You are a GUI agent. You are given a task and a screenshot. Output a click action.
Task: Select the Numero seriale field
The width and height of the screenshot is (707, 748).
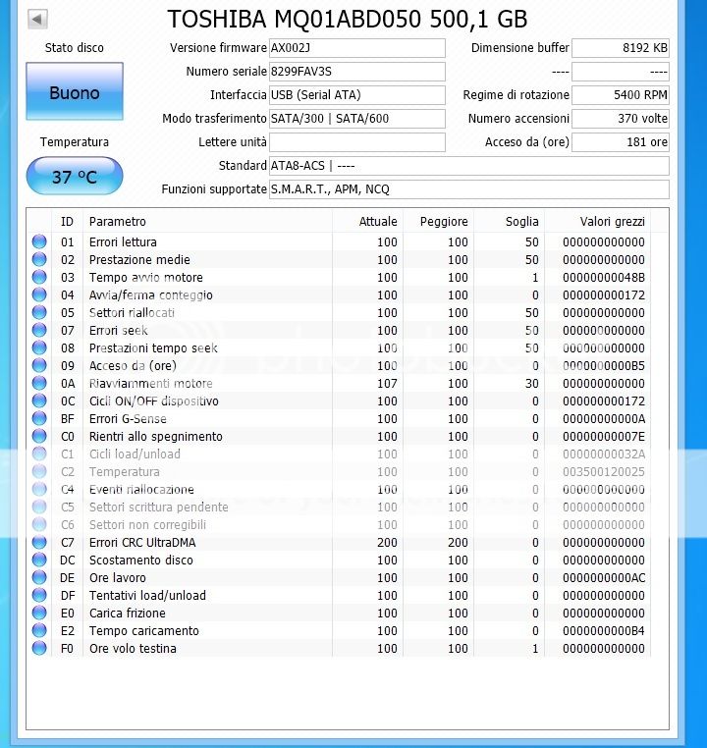tap(356, 72)
